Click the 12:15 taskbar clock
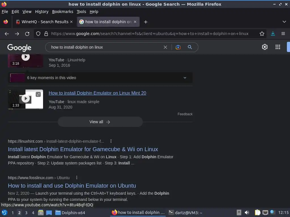This screenshot has width=290, height=217. [283, 213]
